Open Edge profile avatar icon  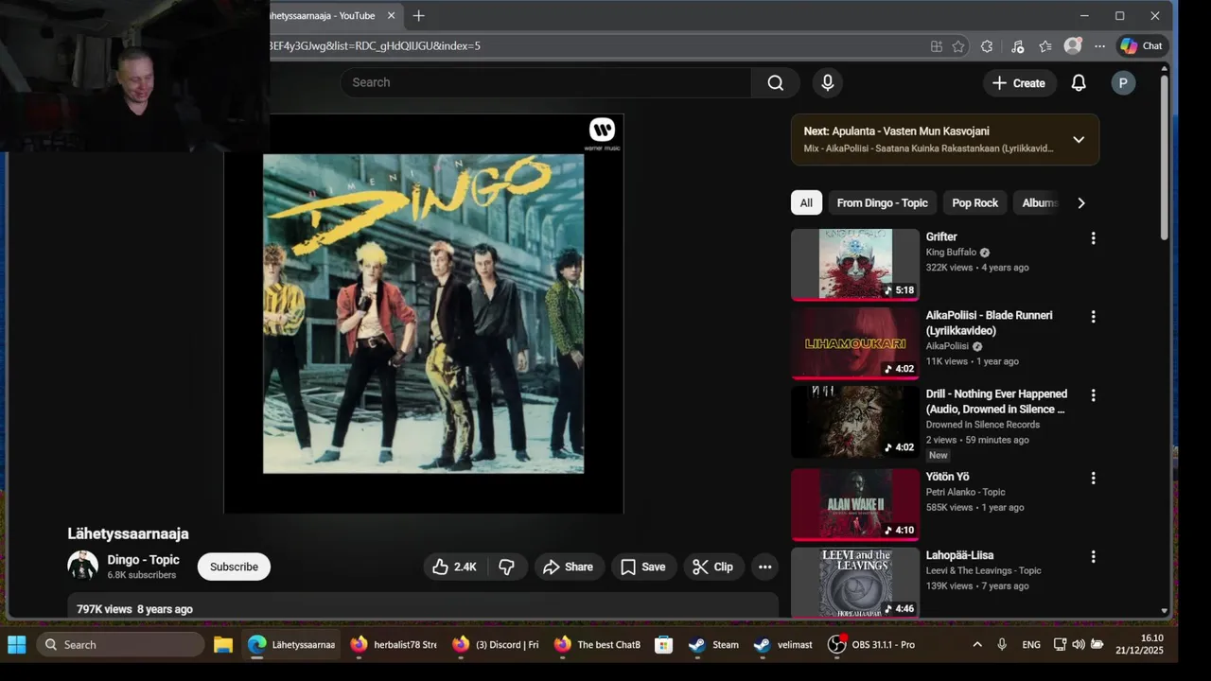coord(1073,45)
